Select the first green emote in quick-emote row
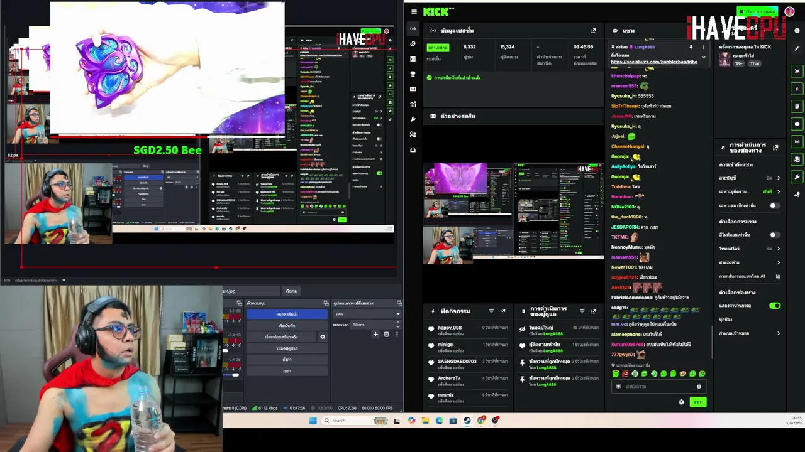Image resolution: width=805 pixels, height=452 pixels. point(616,374)
